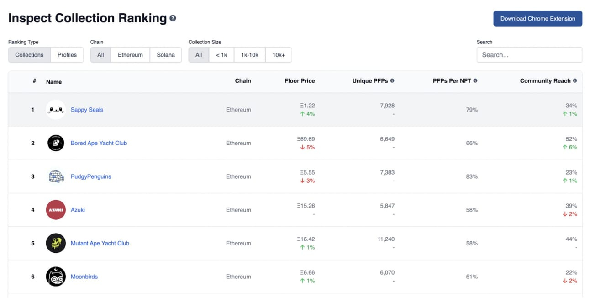Click unique PFPs value 5,847

click(387, 206)
